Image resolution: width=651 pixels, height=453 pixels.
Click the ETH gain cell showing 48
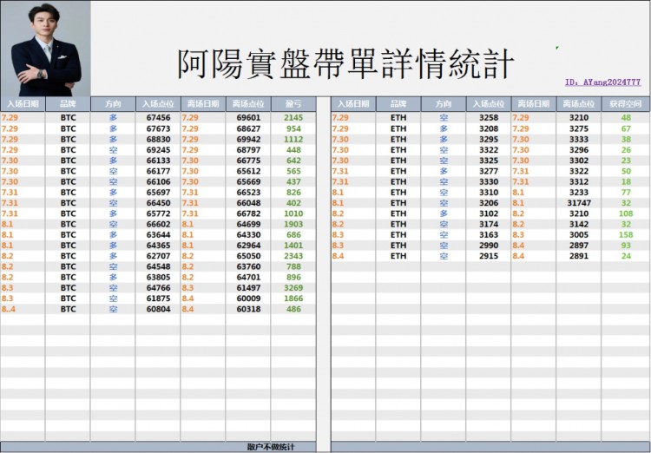pos(626,118)
